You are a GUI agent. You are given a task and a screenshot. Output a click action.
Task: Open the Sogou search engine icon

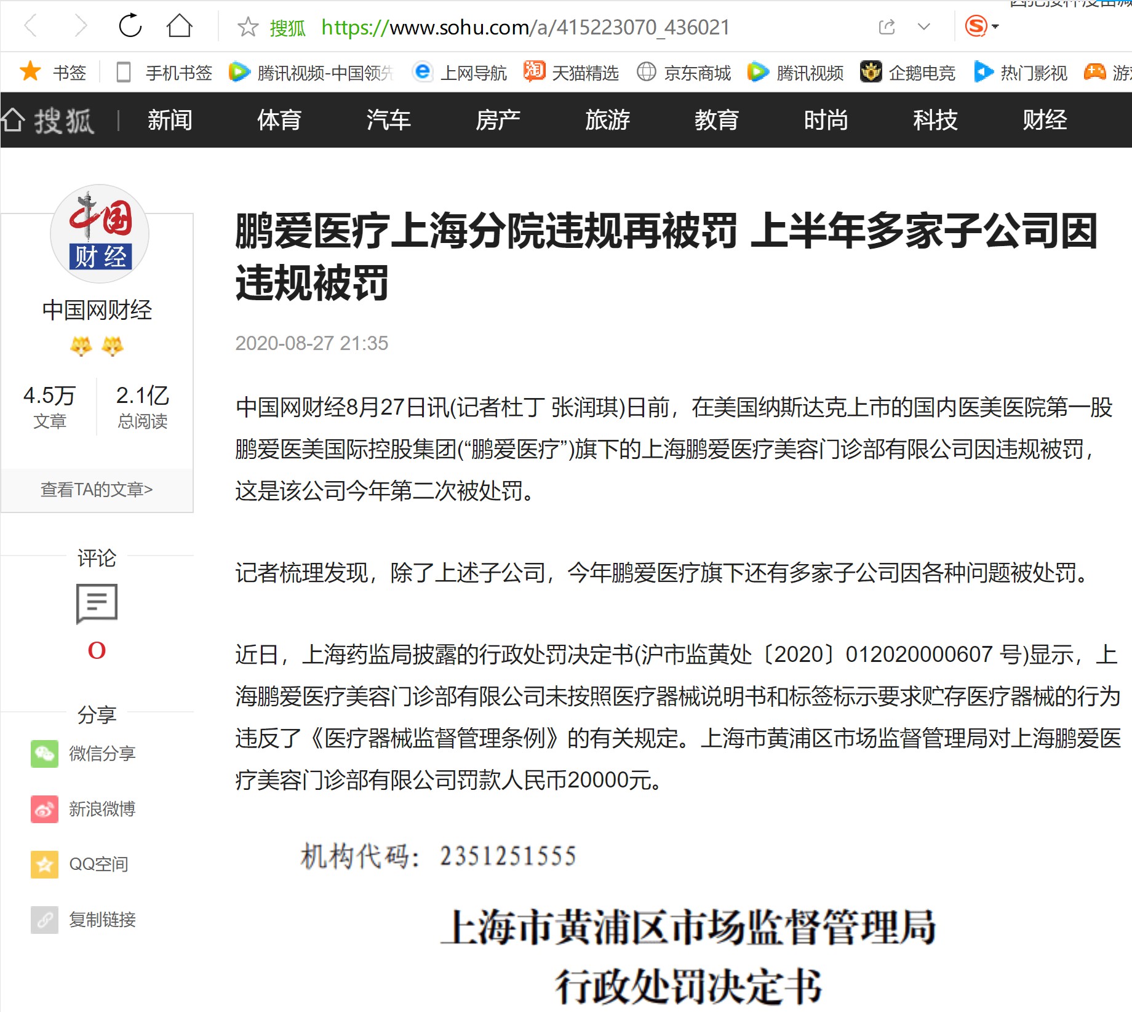click(976, 26)
